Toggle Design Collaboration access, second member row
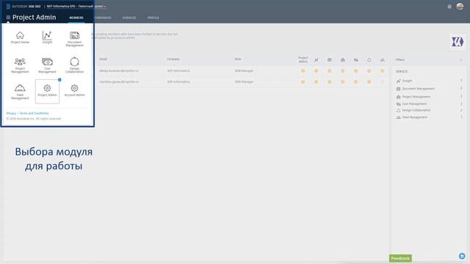The width and height of the screenshot is (470, 264). point(369,81)
